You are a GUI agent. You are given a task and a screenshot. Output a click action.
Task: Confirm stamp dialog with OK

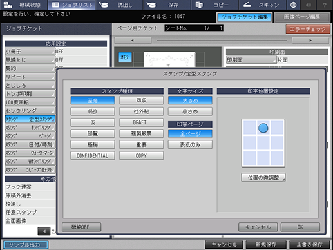pos(300,227)
